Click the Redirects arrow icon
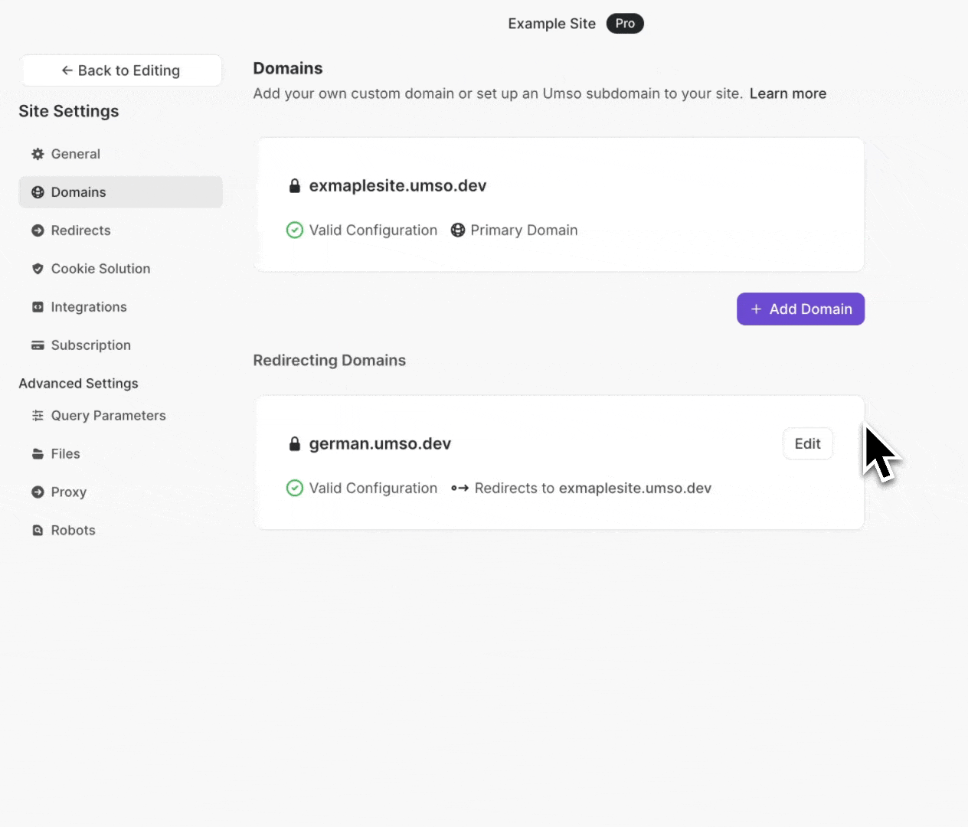968x827 pixels. click(38, 230)
